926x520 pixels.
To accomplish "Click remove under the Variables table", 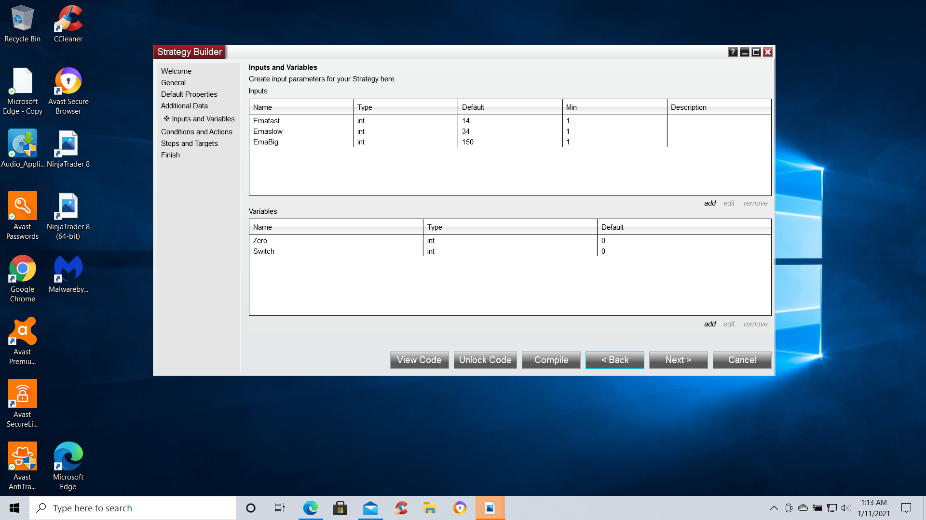I will [755, 324].
